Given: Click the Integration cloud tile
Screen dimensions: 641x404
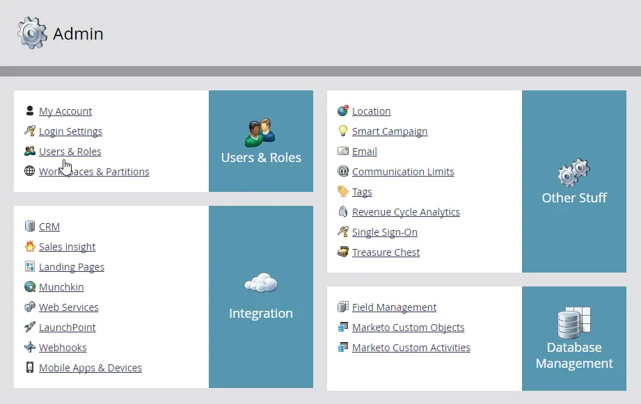Looking at the screenshot, I should [261, 297].
